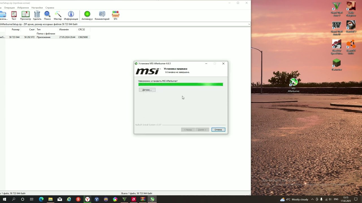Click the MSI Afterburner installer taskbar icon
Image resolution: width=362 pixels, height=203 pixels.
(x=152, y=199)
